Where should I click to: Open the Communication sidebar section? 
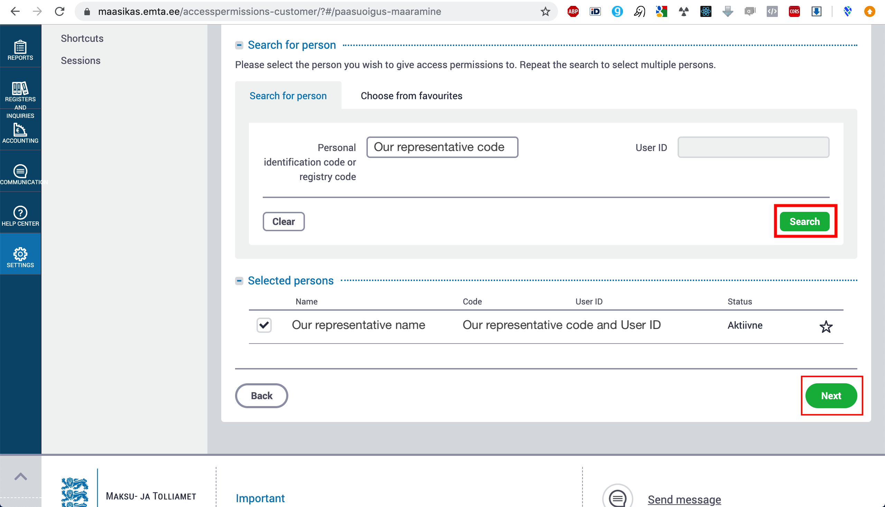click(20, 175)
